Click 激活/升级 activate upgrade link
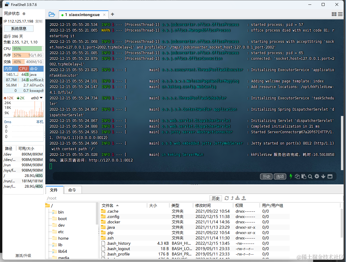The height and width of the screenshot is (262, 346). point(23,255)
